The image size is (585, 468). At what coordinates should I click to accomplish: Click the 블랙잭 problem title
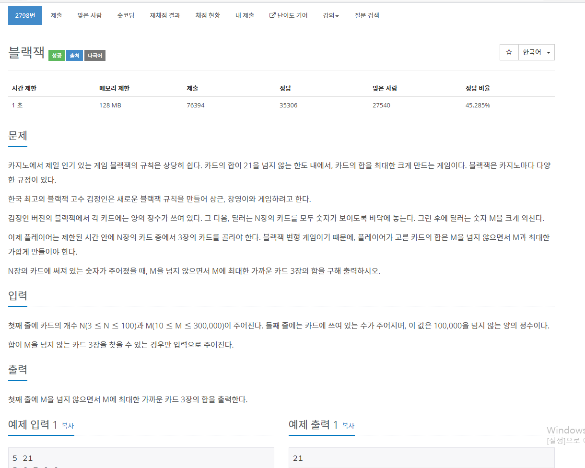(26, 53)
